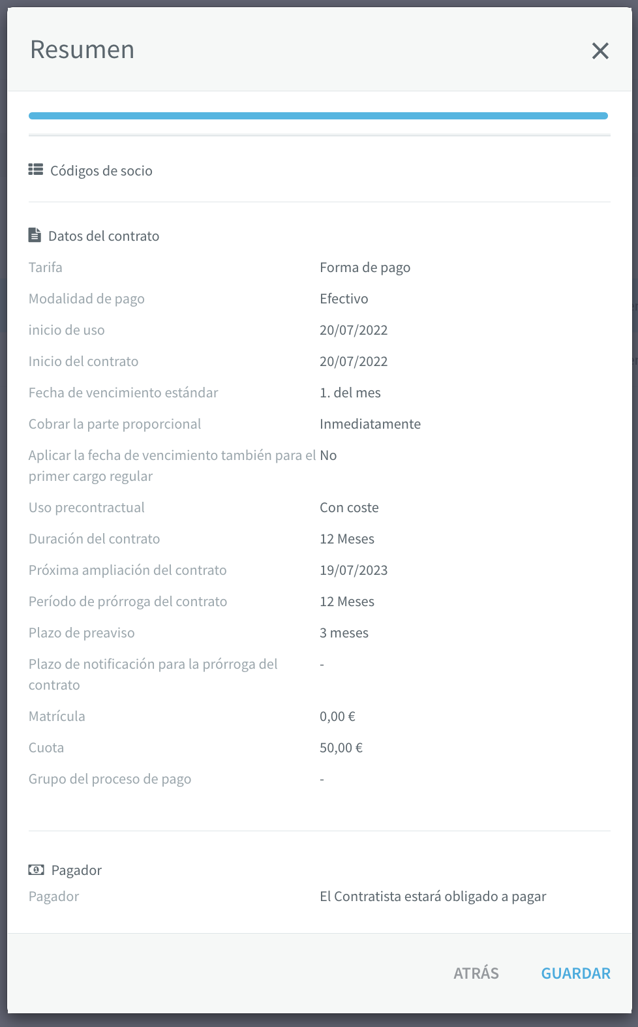Click El Contratista estará obligado a pagar text
Viewport: 638px width, 1027px height.
(433, 896)
